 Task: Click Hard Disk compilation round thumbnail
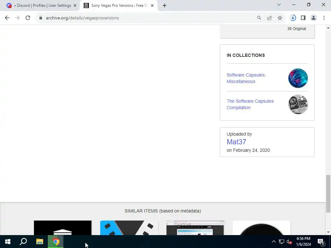pos(298,104)
